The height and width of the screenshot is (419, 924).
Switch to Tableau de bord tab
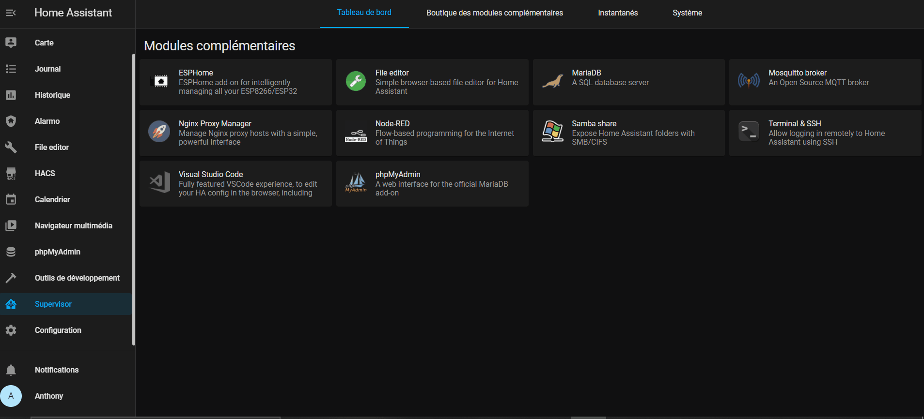(364, 13)
